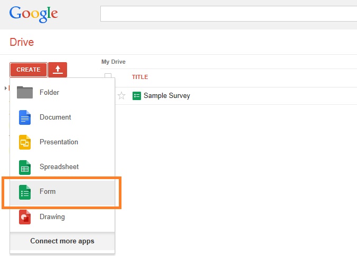
Task: Click the green Spreadsheet icon
Action: point(25,168)
